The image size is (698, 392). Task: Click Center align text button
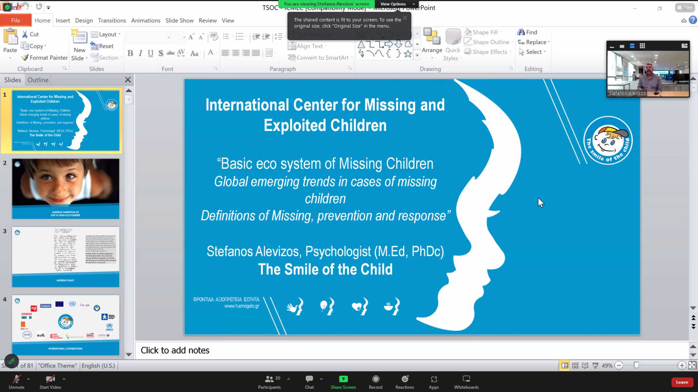236,53
